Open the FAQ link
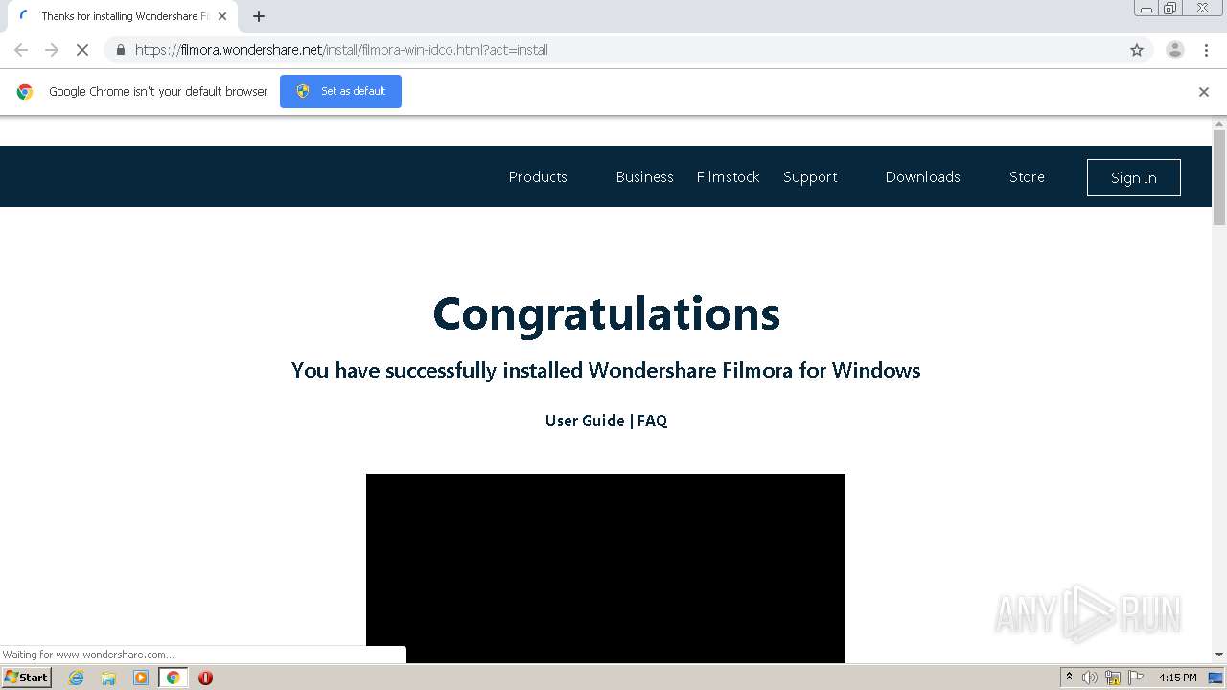Image resolution: width=1227 pixels, height=690 pixels. point(652,420)
